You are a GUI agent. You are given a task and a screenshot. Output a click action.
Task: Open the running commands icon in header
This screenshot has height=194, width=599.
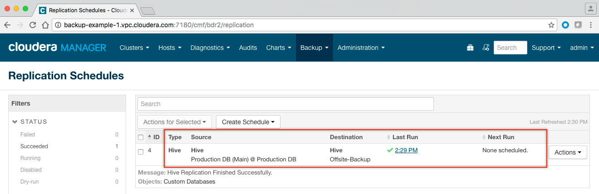(486, 48)
